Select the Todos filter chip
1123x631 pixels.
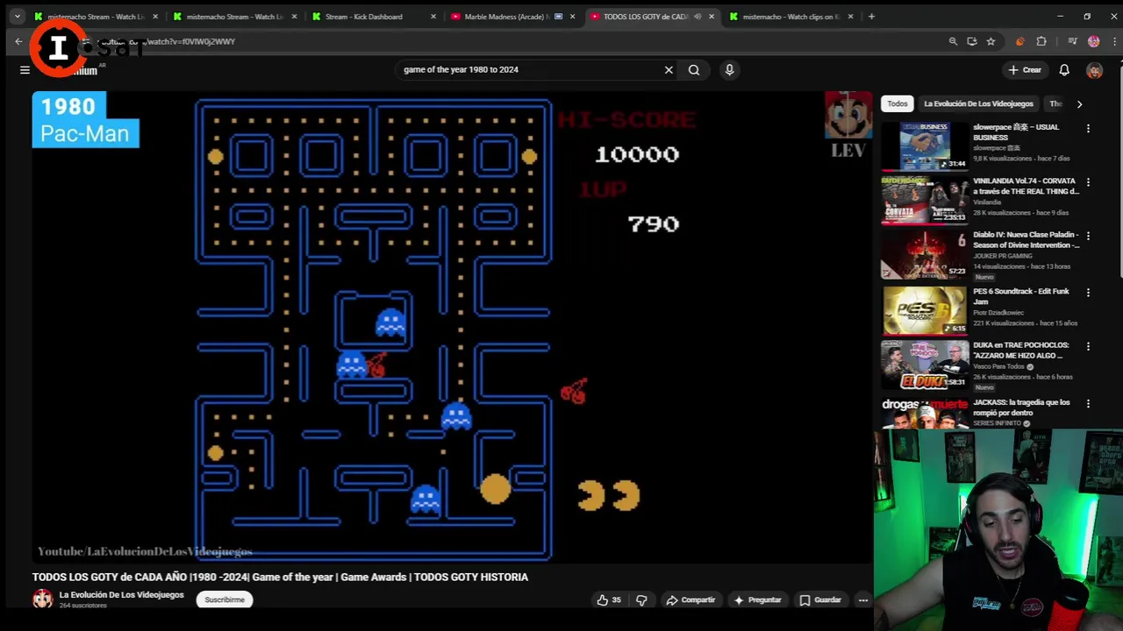897,103
